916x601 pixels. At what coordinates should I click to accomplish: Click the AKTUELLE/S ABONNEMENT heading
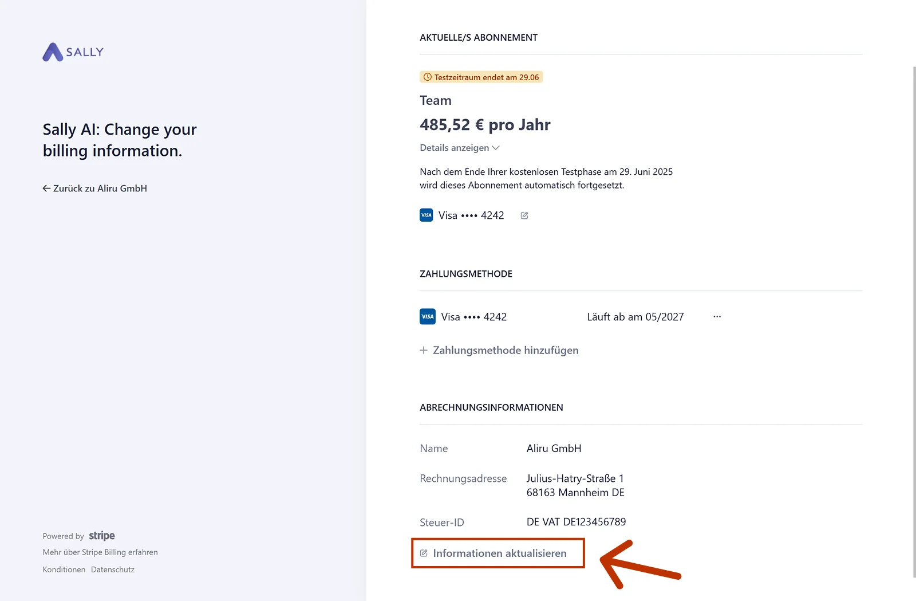coord(479,38)
